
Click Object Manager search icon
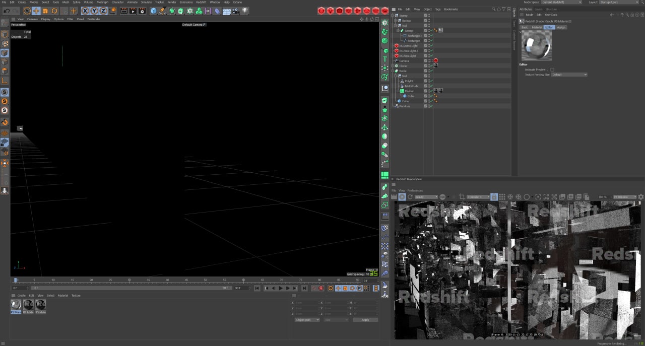pos(494,9)
